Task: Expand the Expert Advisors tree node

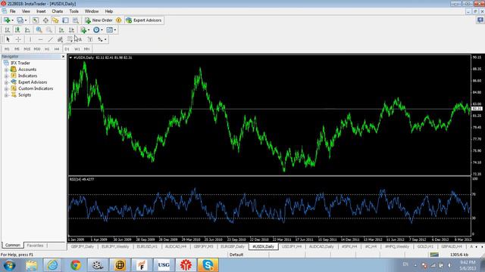Action: (6, 82)
